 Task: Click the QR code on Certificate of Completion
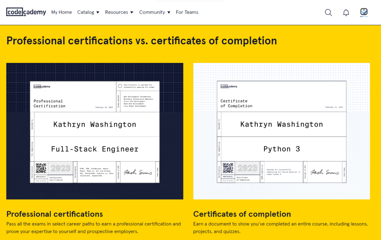[x=228, y=168]
